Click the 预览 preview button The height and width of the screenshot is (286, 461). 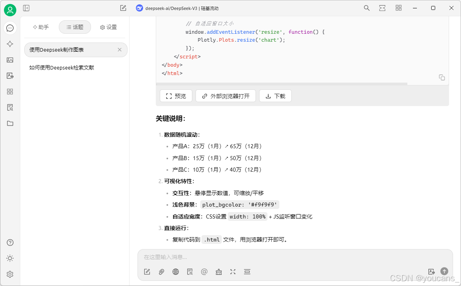pos(176,96)
